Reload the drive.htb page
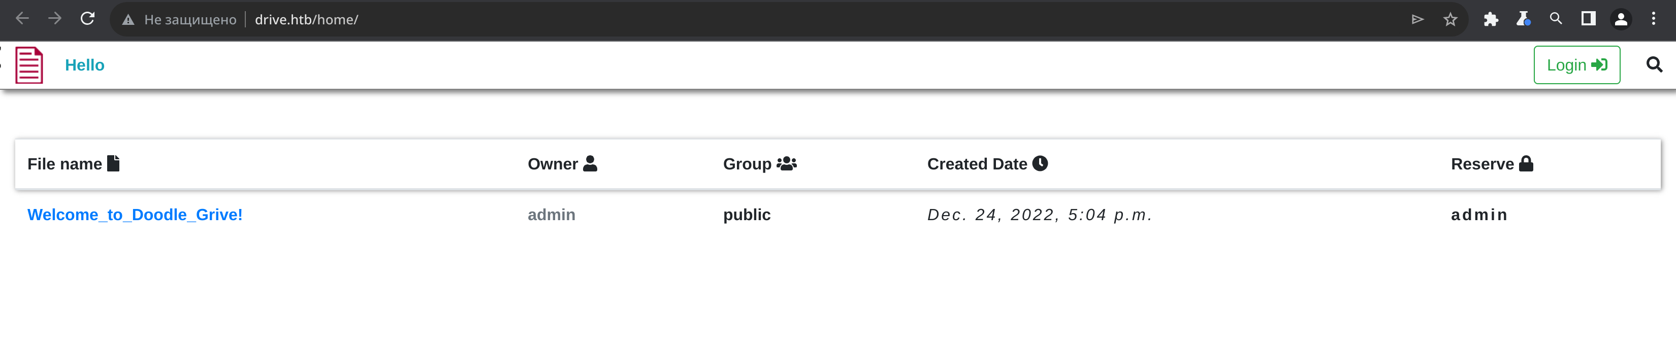 tap(88, 19)
